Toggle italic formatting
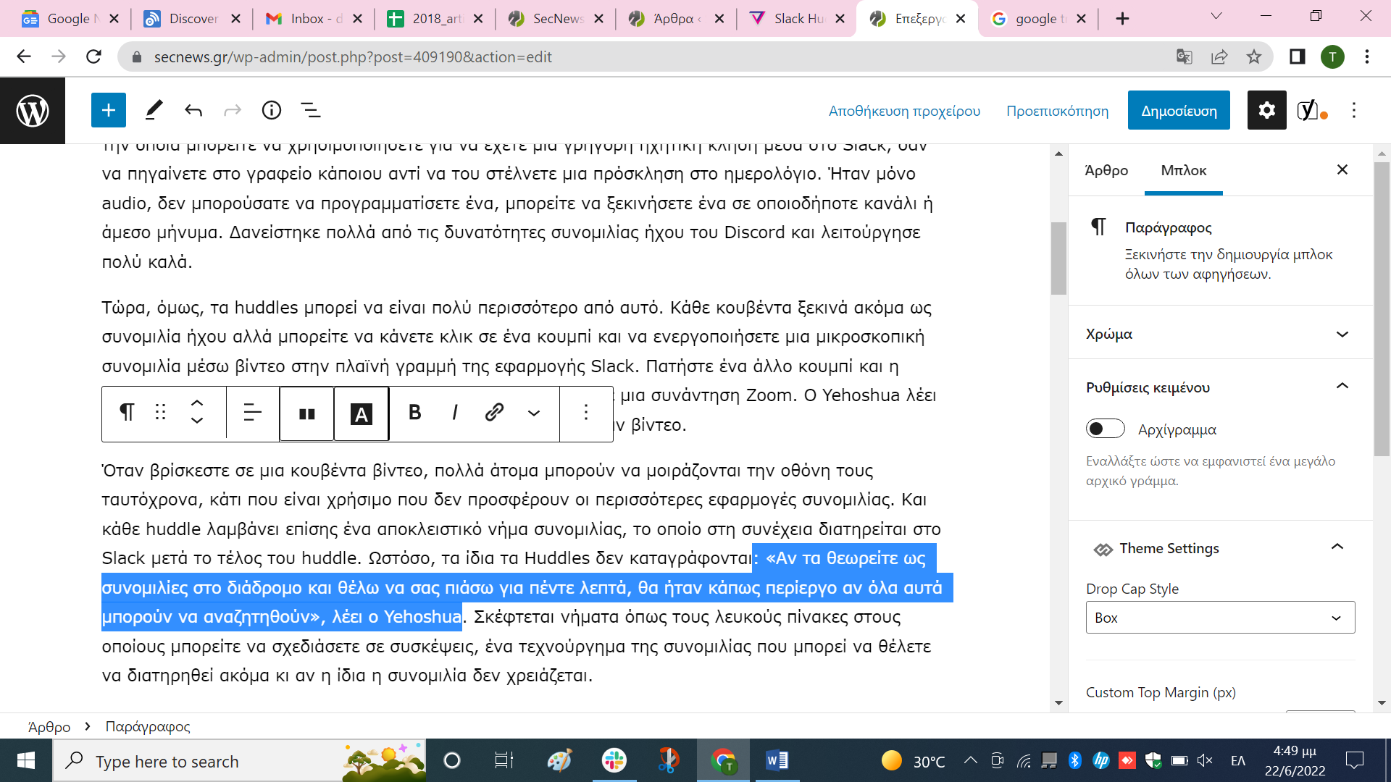Screen dimensions: 1391x782 [455, 413]
